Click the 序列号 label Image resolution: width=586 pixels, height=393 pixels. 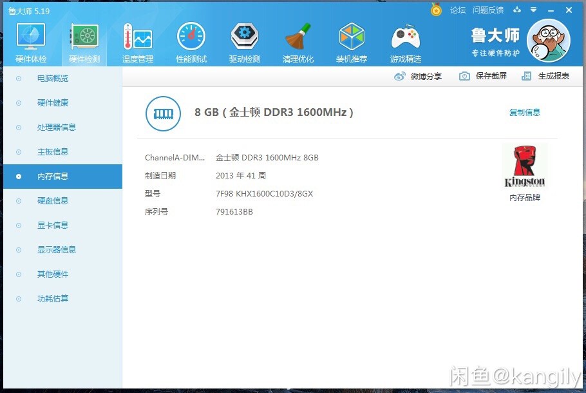click(156, 212)
